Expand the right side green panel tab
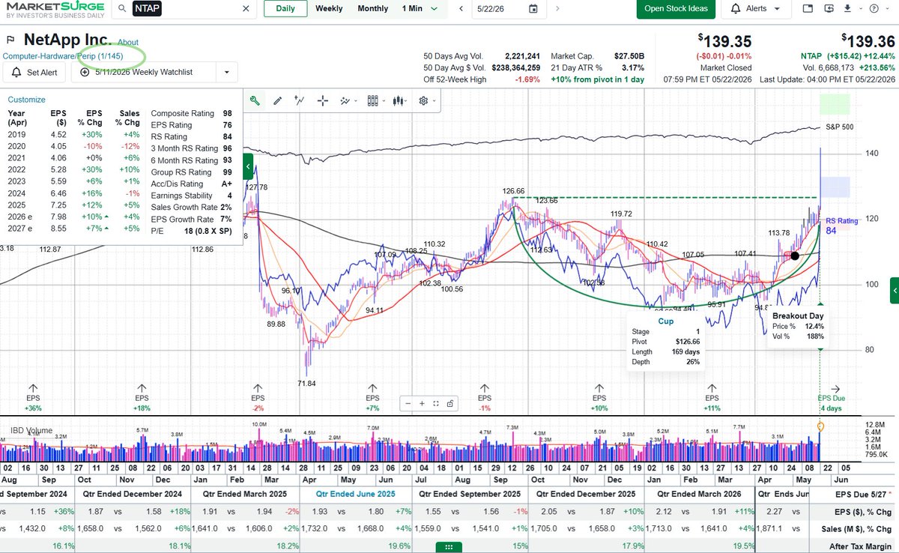The height and width of the screenshot is (553, 899). click(894, 290)
